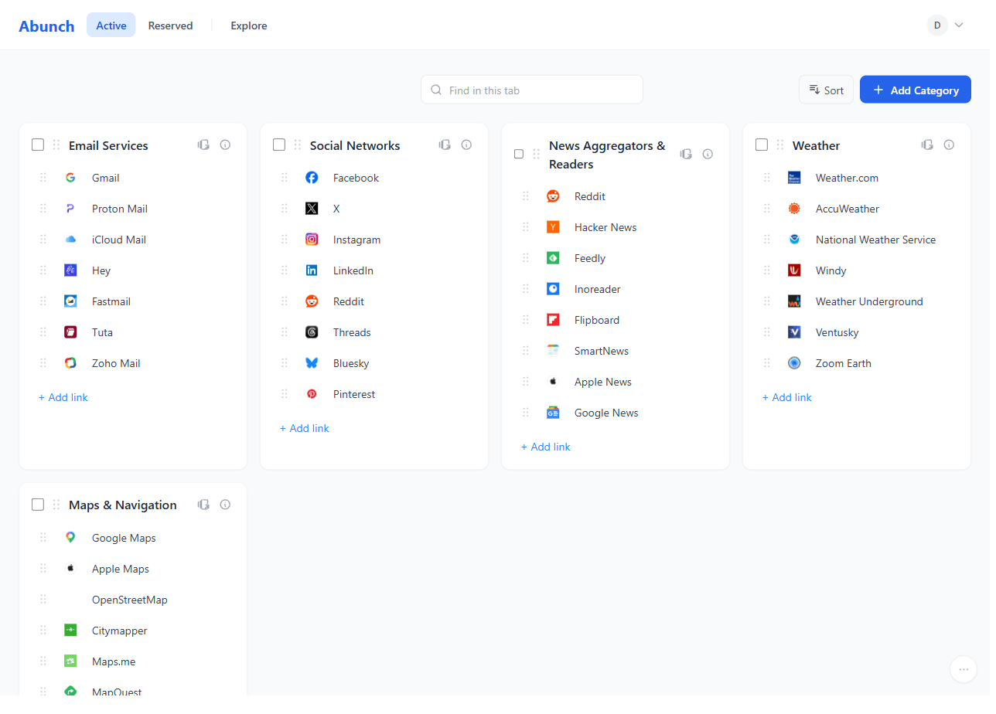Click the drag handle beside Gmail
Viewport: 996px width, 714px height.
click(43, 178)
